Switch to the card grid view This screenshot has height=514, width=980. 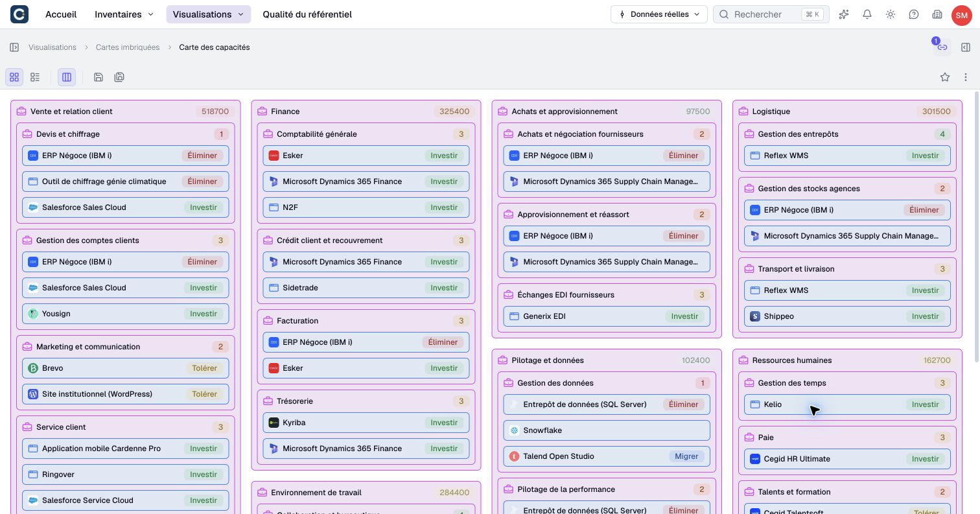pyautogui.click(x=14, y=77)
